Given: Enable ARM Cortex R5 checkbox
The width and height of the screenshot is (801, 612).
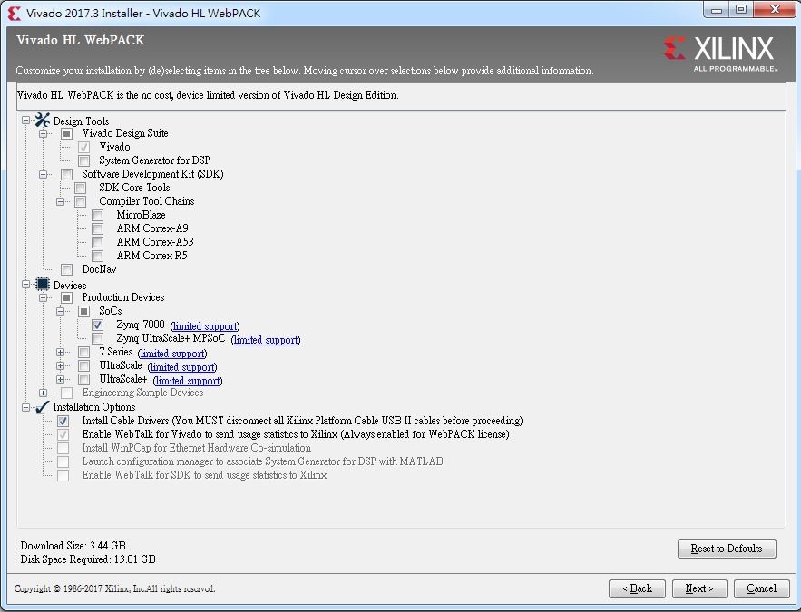Looking at the screenshot, I should click(98, 256).
